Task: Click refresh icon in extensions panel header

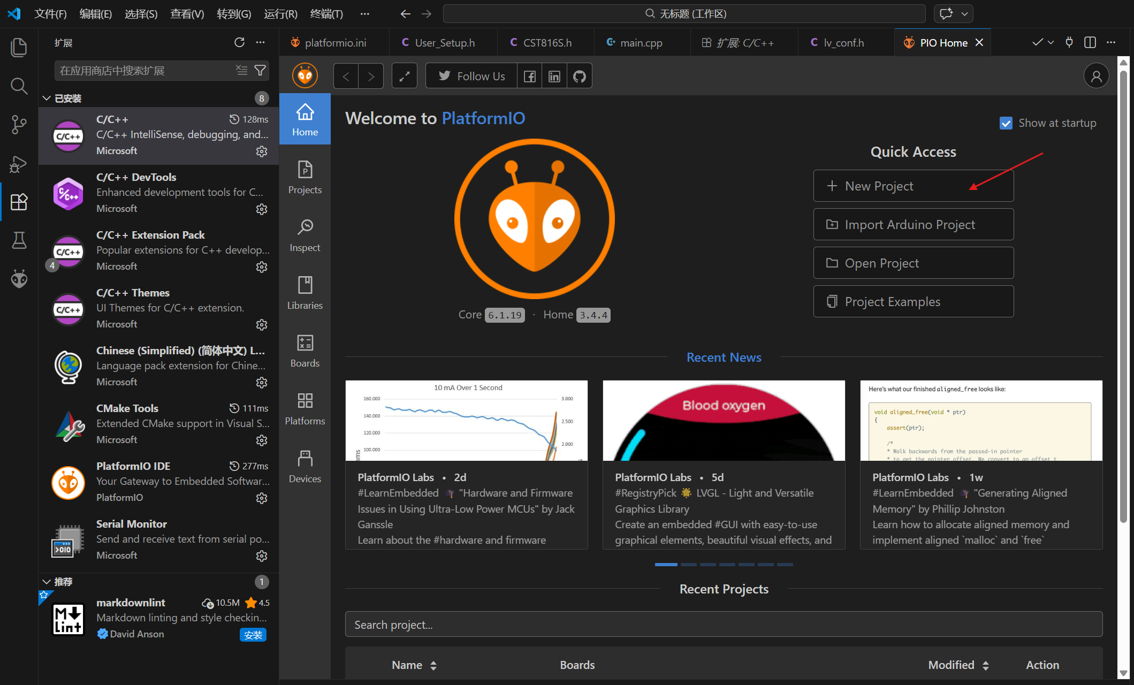Action: pyautogui.click(x=239, y=42)
